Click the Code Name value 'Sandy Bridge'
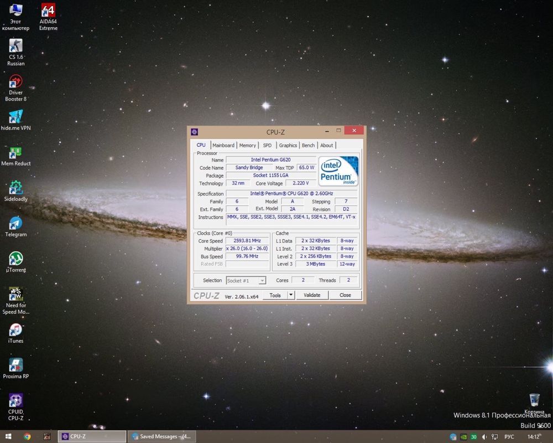The image size is (553, 443). [x=249, y=167]
